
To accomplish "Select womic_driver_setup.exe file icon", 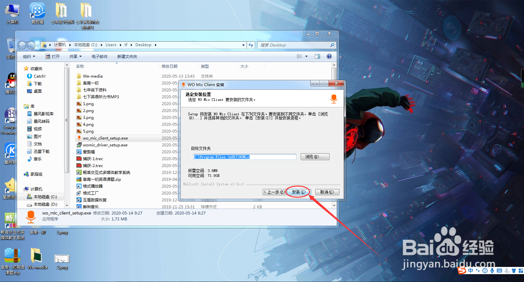I will tap(79, 145).
